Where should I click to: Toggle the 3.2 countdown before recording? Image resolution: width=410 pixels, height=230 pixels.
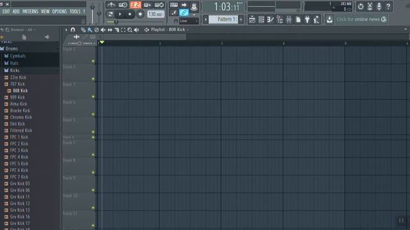click(135, 5)
